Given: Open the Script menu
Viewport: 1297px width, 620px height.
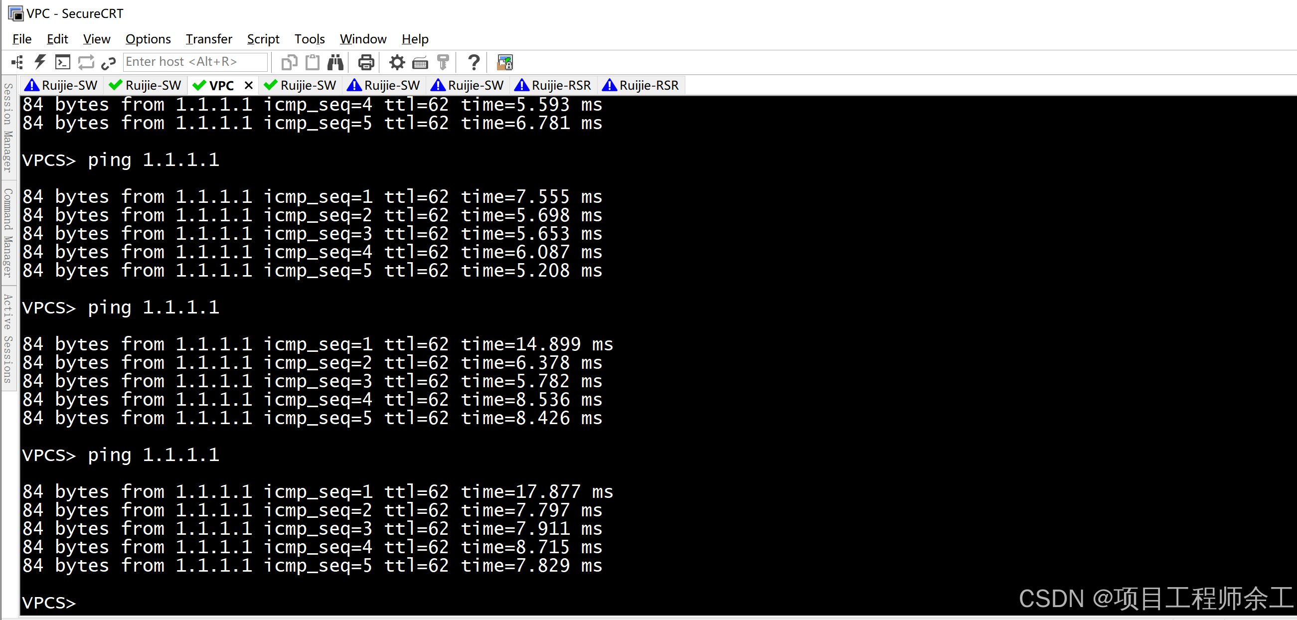Looking at the screenshot, I should click(263, 39).
